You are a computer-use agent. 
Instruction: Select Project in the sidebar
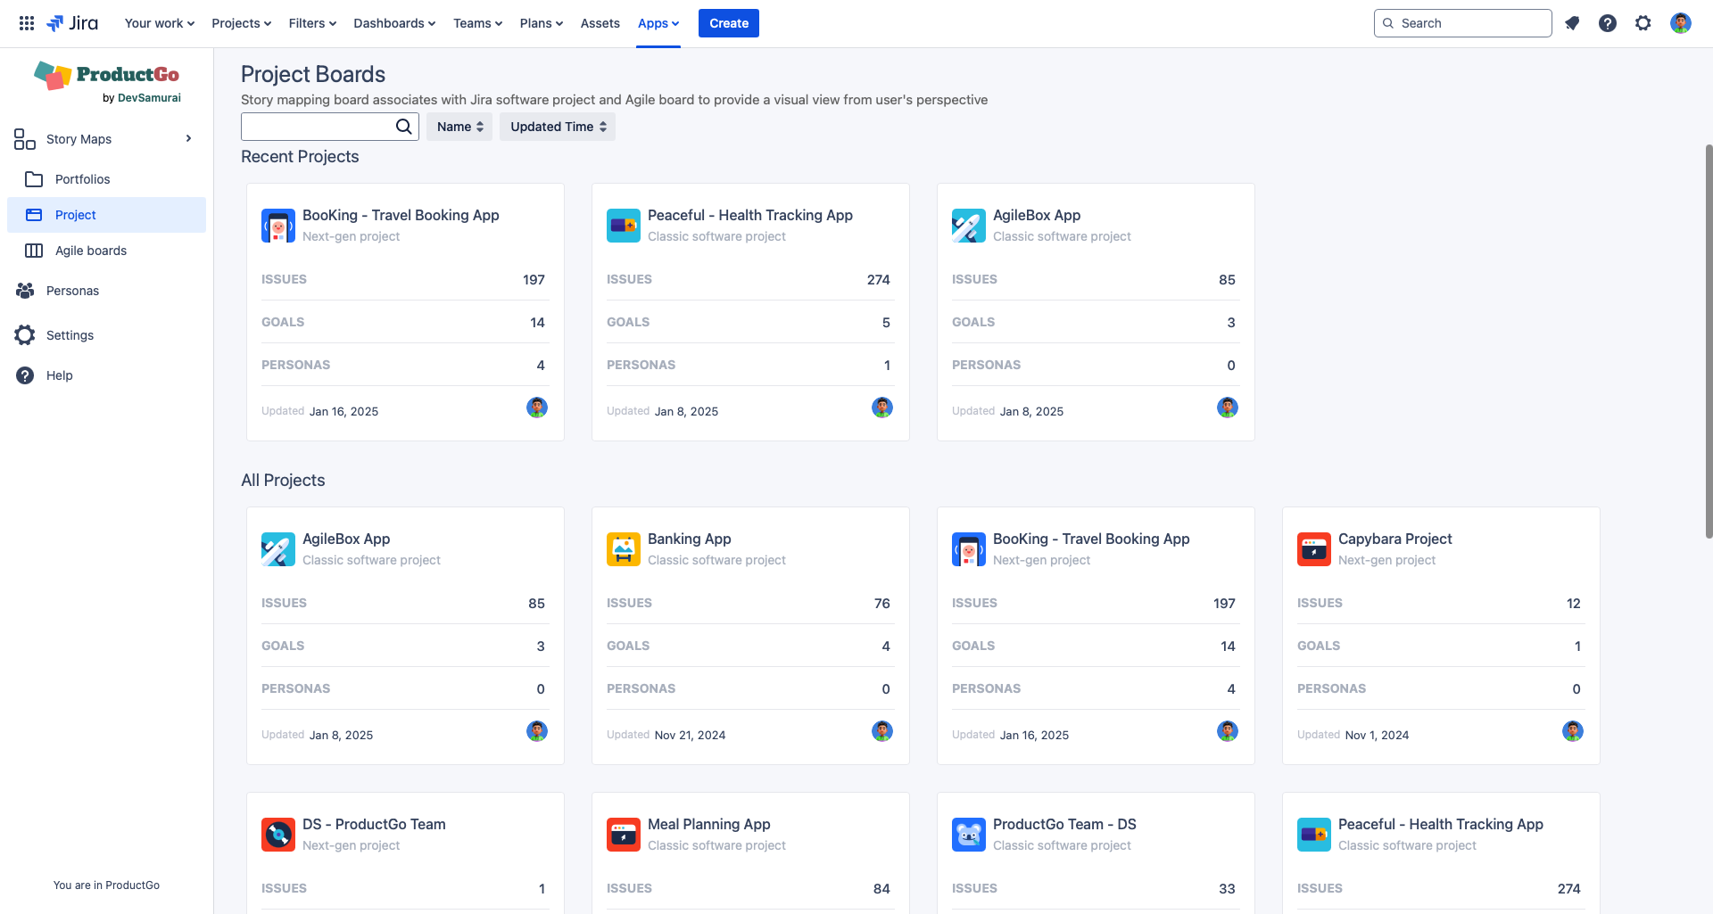[x=106, y=215]
